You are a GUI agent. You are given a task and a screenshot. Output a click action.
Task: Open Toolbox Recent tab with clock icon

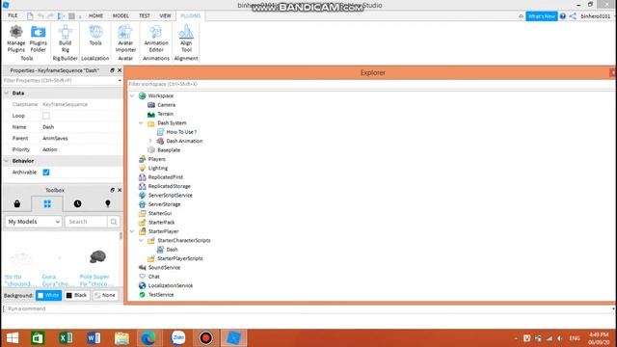tap(77, 203)
